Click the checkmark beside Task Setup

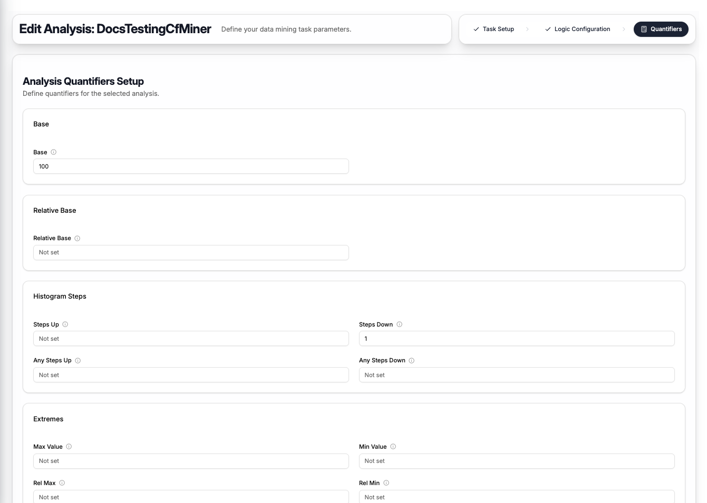tap(476, 29)
